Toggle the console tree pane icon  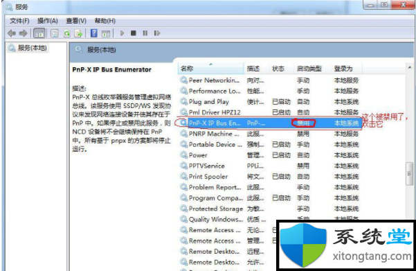[x=39, y=33]
